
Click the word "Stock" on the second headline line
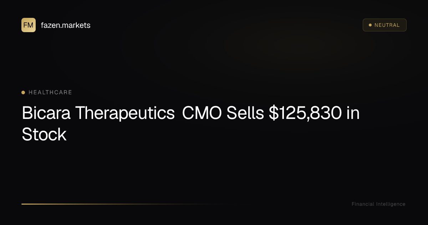[x=44, y=135]
